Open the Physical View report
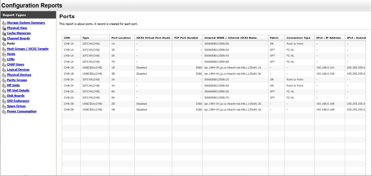This screenshot has height=176, width=372. [x=17, y=28]
